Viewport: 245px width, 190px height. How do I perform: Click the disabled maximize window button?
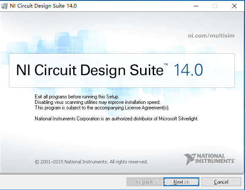tap(215, 6)
